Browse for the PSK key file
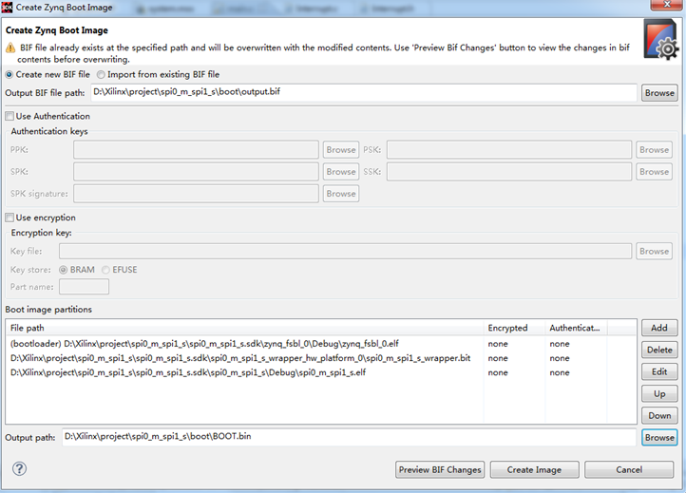The height and width of the screenshot is (493, 686). (654, 149)
